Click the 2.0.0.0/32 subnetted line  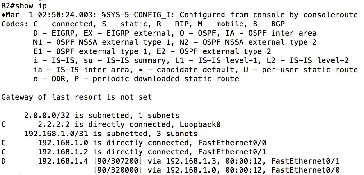tap(102, 115)
